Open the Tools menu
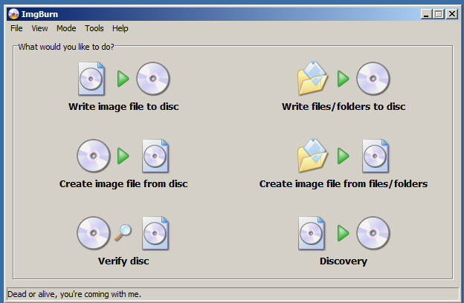Image resolution: width=464 pixels, height=303 pixels. pyautogui.click(x=94, y=28)
